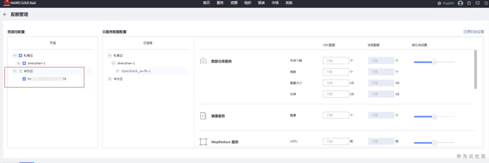Toggle the 私有云 checkbox in available pool
Viewport: 489px width, 163px height.
click(x=20, y=55)
